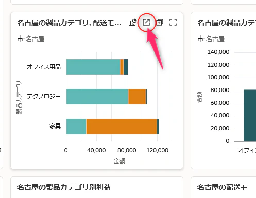Select the オフィス用品 teal bar segment
The image size is (256, 198).
[93, 67]
